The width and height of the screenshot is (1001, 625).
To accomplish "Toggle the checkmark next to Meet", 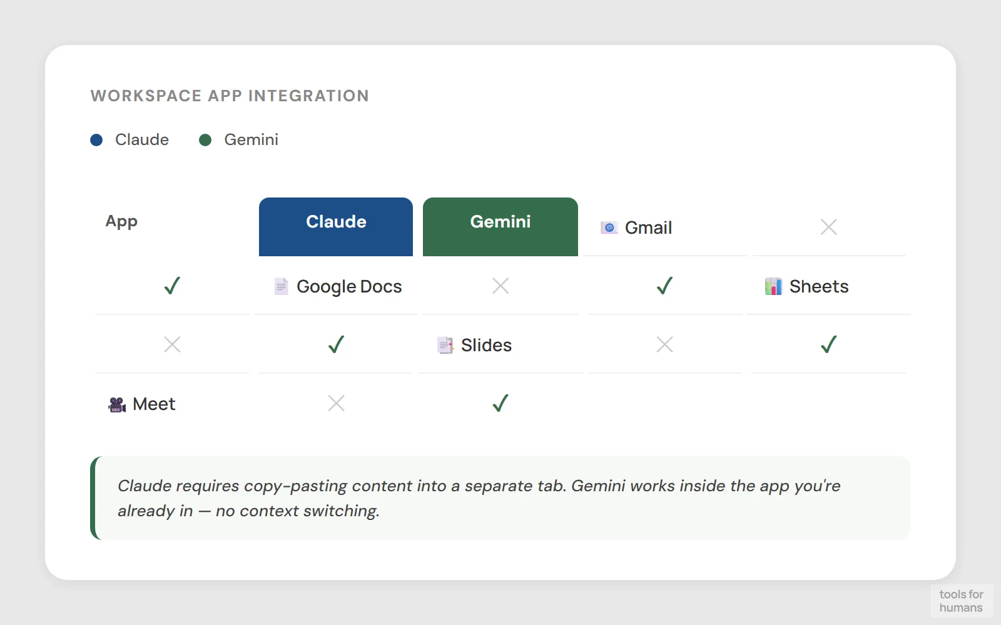I will tap(499, 404).
